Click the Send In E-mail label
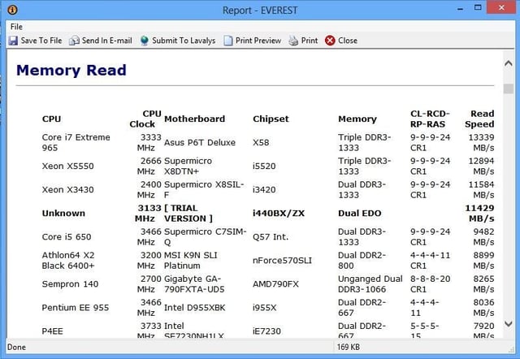Screen dimensions: 520x359 point(106,41)
